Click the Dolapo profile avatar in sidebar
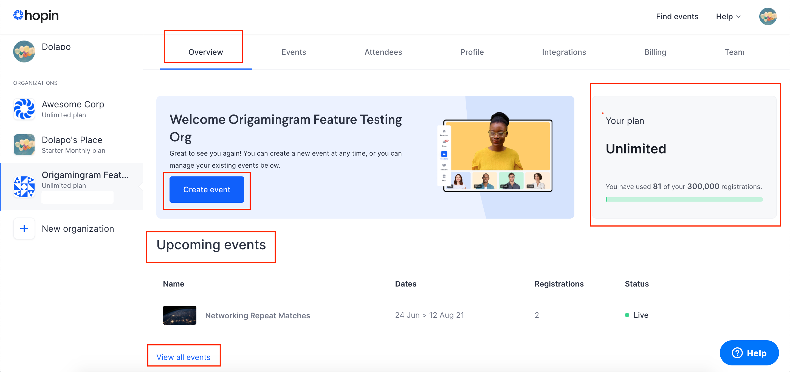 (x=24, y=51)
